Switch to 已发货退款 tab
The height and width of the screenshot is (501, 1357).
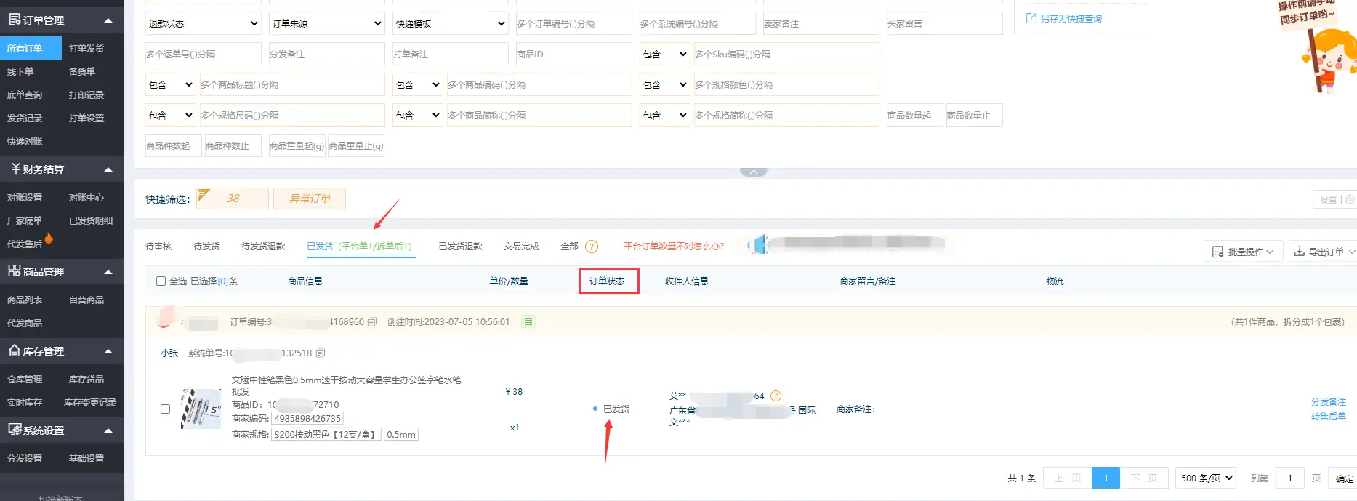[x=460, y=247]
